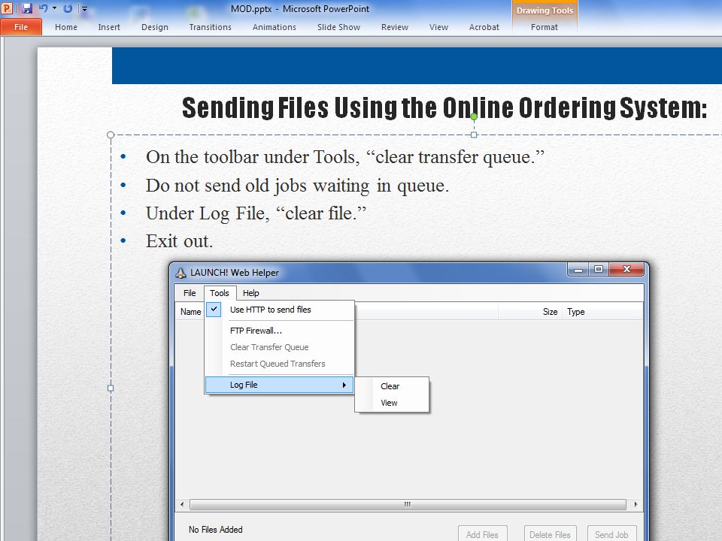Click the left-middle sizing handle of text box

coord(111,388)
